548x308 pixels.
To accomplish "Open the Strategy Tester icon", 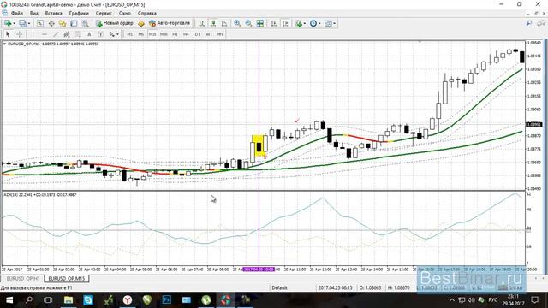I will tap(85, 23).
